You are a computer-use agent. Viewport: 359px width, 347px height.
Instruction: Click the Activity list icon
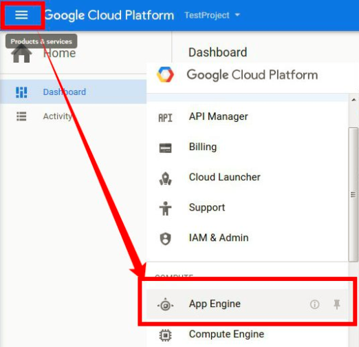[21, 116]
